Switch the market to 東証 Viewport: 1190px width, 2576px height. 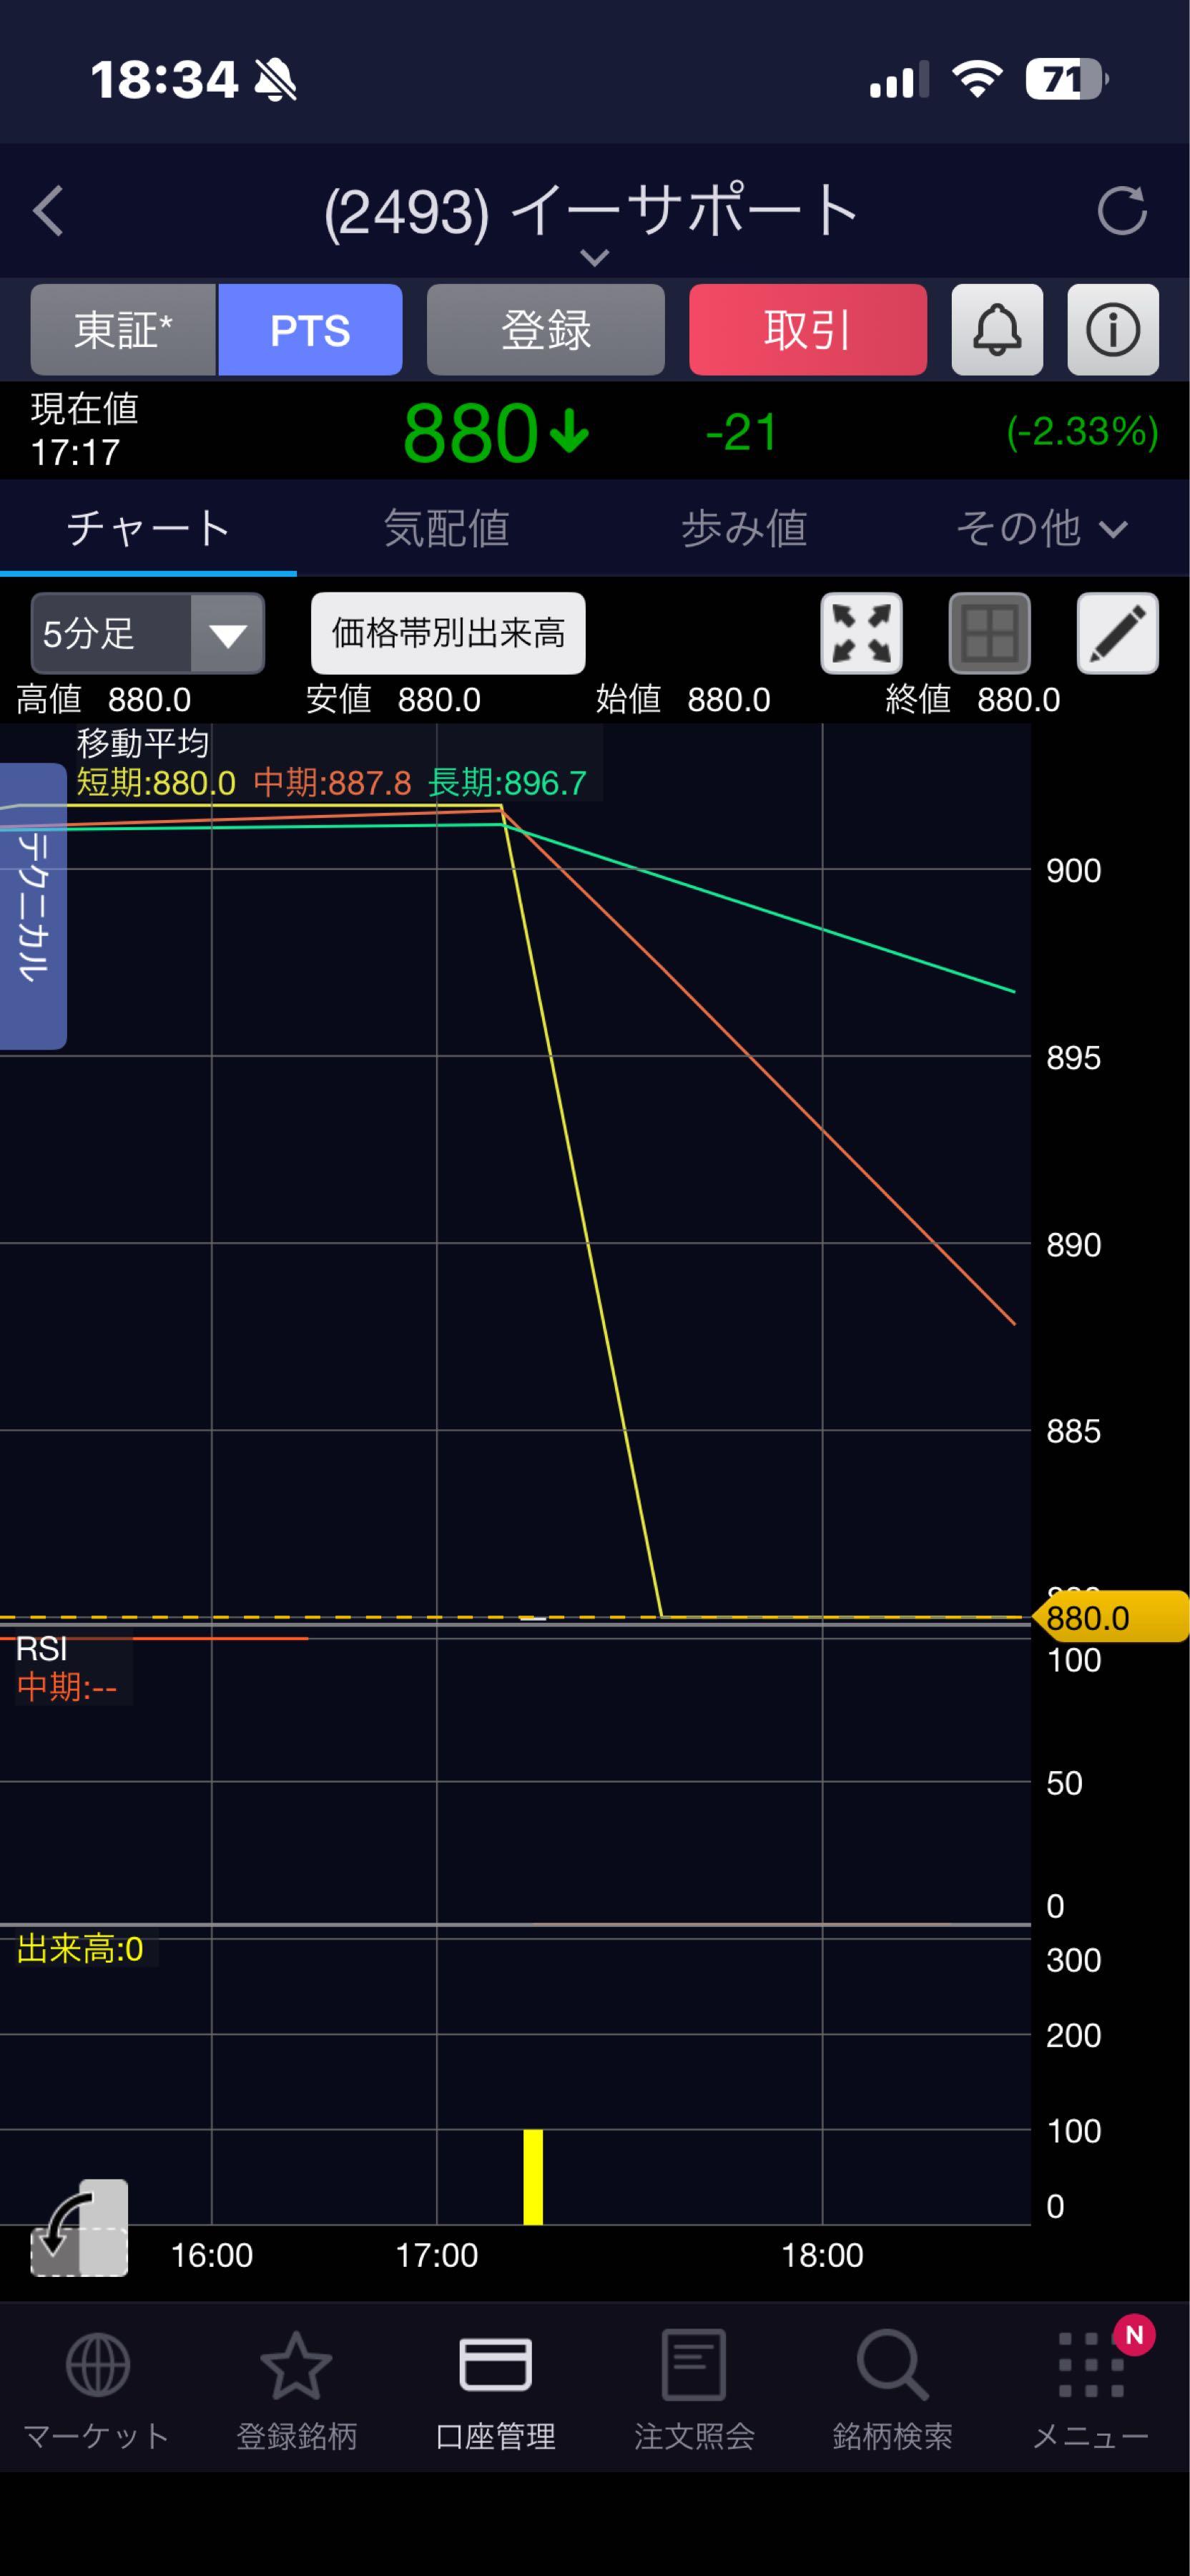124,330
